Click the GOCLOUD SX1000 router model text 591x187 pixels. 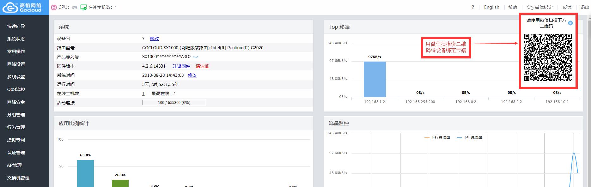click(203, 48)
